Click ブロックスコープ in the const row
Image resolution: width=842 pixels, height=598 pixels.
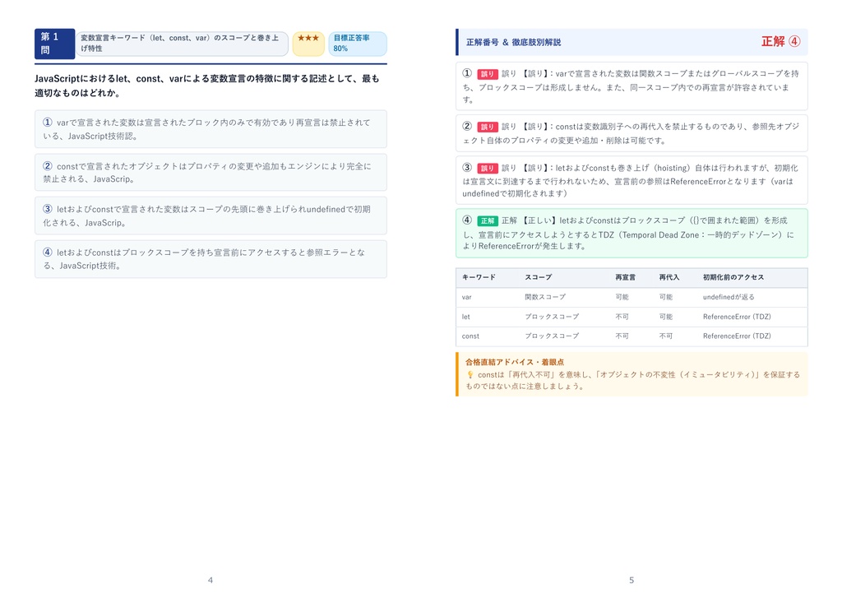click(552, 336)
